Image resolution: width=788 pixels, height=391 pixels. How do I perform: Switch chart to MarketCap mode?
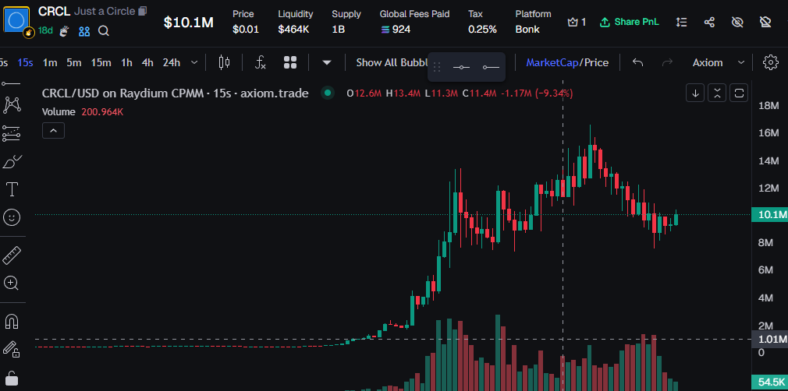point(552,63)
